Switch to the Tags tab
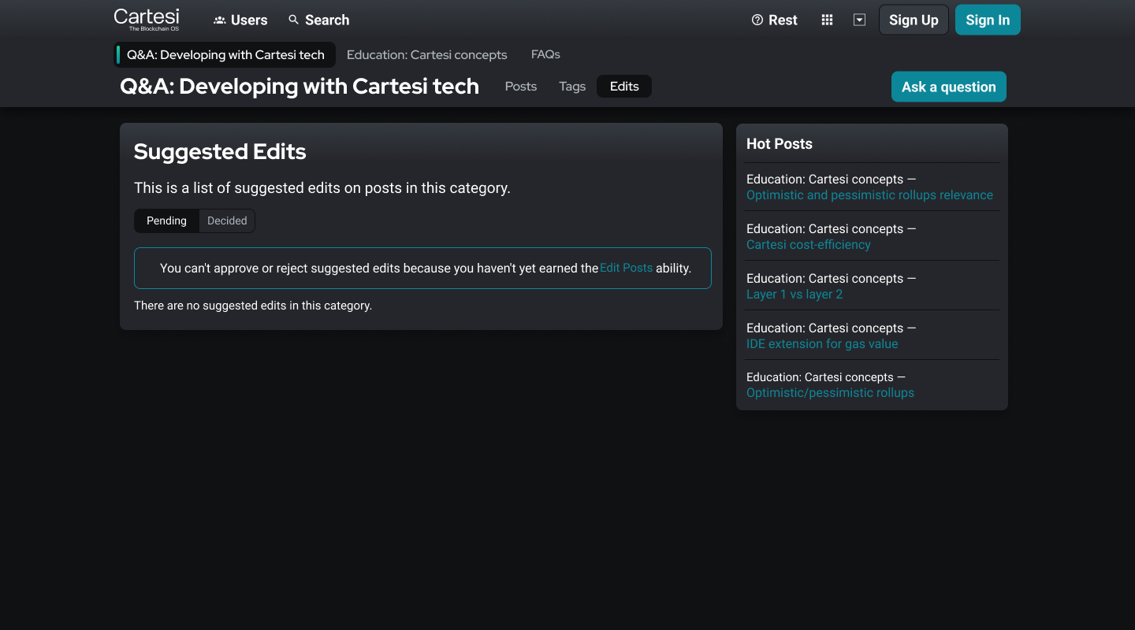The height and width of the screenshot is (630, 1135). tap(572, 87)
